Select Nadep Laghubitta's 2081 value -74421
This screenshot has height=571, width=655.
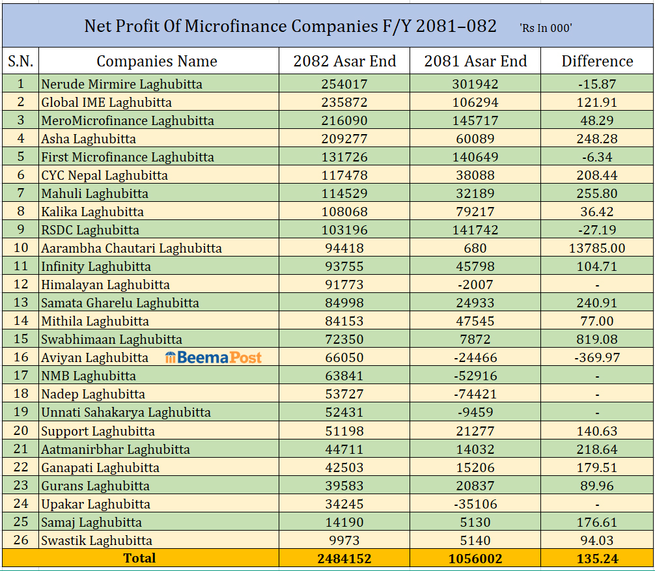(x=475, y=394)
